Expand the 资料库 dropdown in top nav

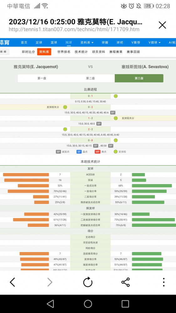87,43
